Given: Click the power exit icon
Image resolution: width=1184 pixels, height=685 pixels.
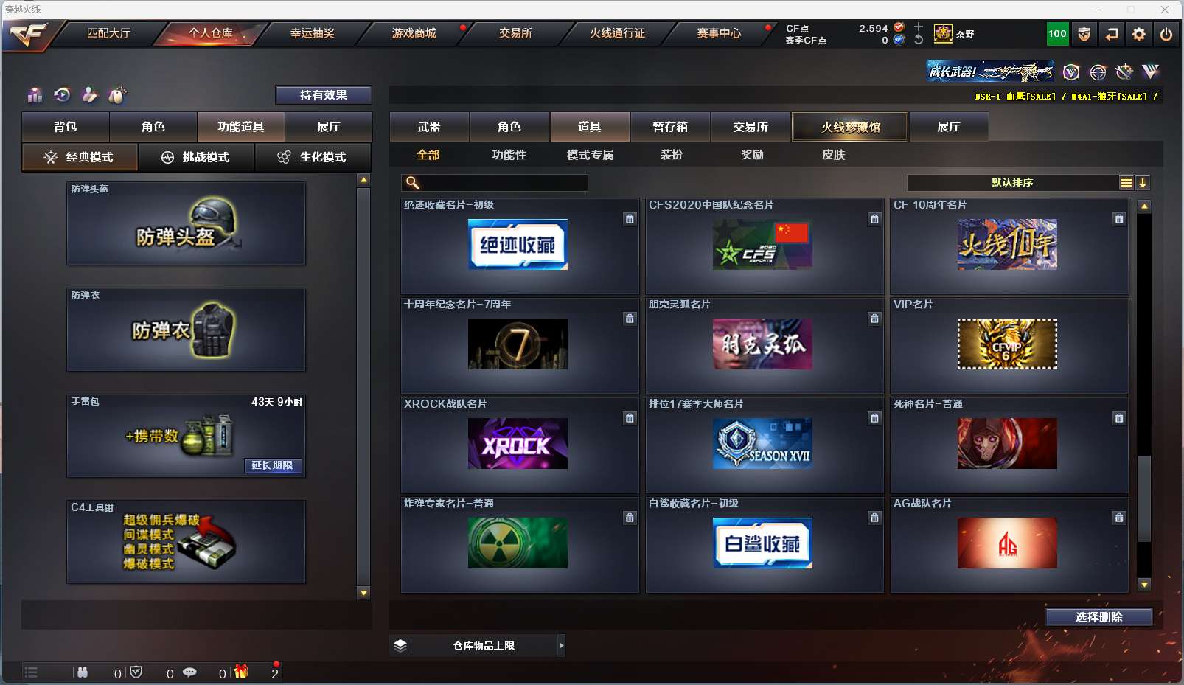Looking at the screenshot, I should pyautogui.click(x=1166, y=34).
